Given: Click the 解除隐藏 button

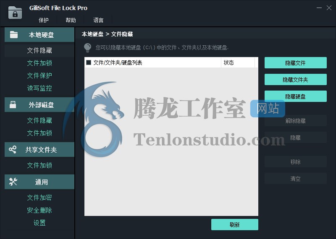Looking at the screenshot, I should 296,121.
